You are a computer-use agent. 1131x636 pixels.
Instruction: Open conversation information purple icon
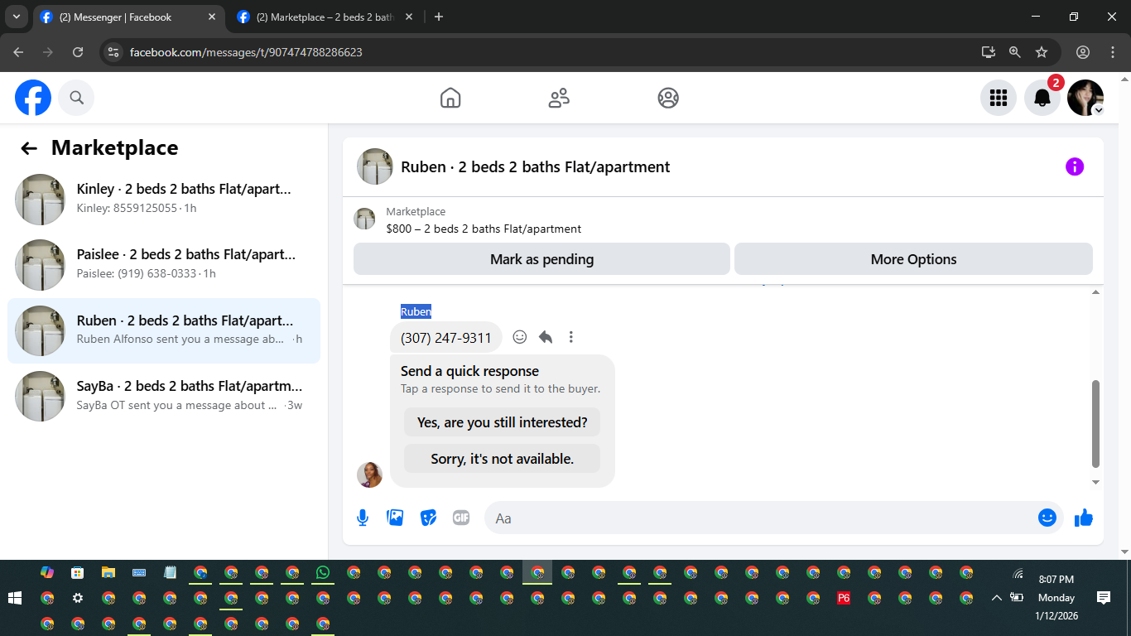(1075, 166)
